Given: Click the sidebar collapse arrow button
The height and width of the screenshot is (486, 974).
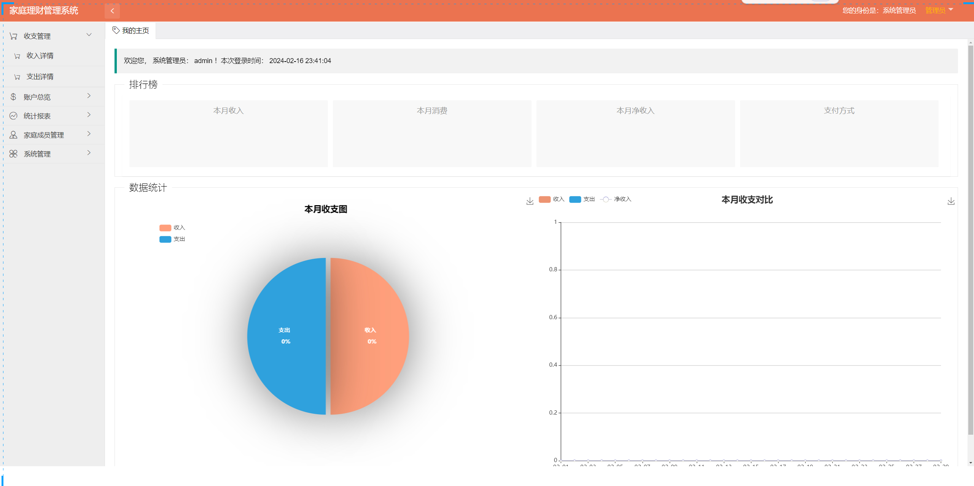Looking at the screenshot, I should (112, 11).
